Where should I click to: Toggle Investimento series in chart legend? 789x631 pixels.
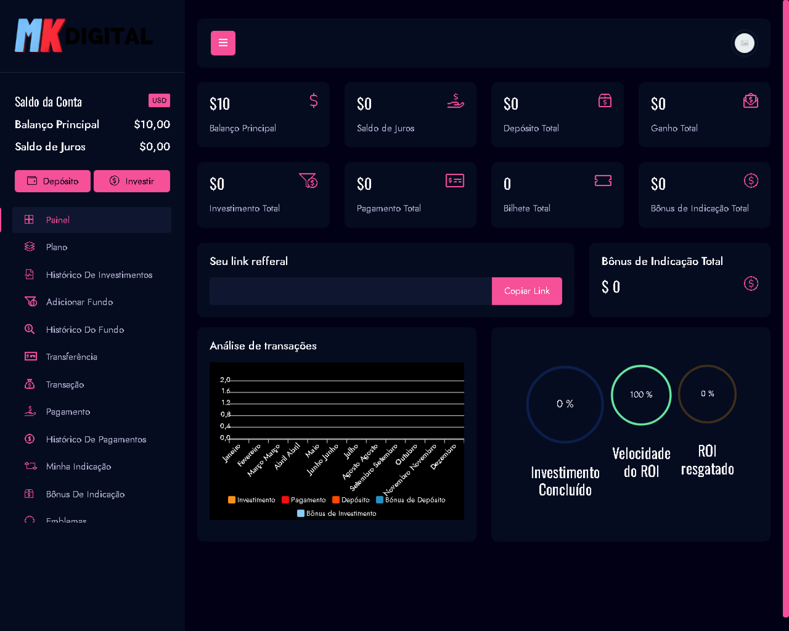pos(251,500)
